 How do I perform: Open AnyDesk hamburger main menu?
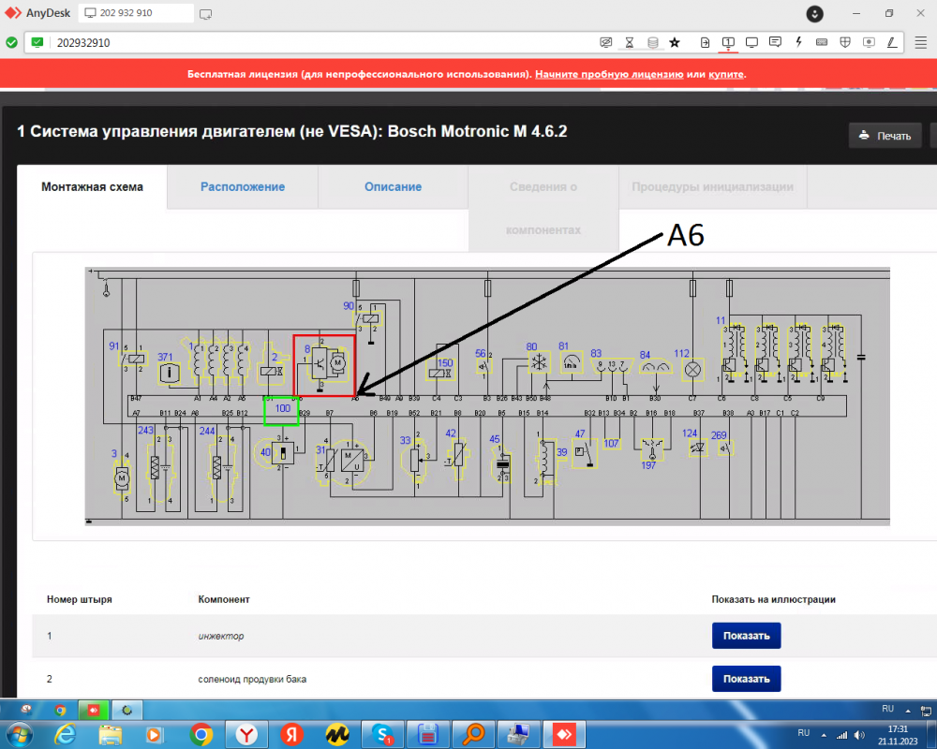[x=919, y=42]
